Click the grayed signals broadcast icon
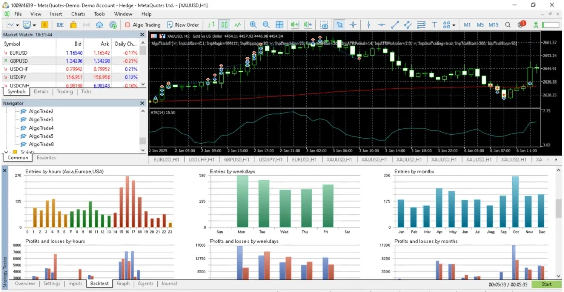The image size is (564, 292). [86, 25]
